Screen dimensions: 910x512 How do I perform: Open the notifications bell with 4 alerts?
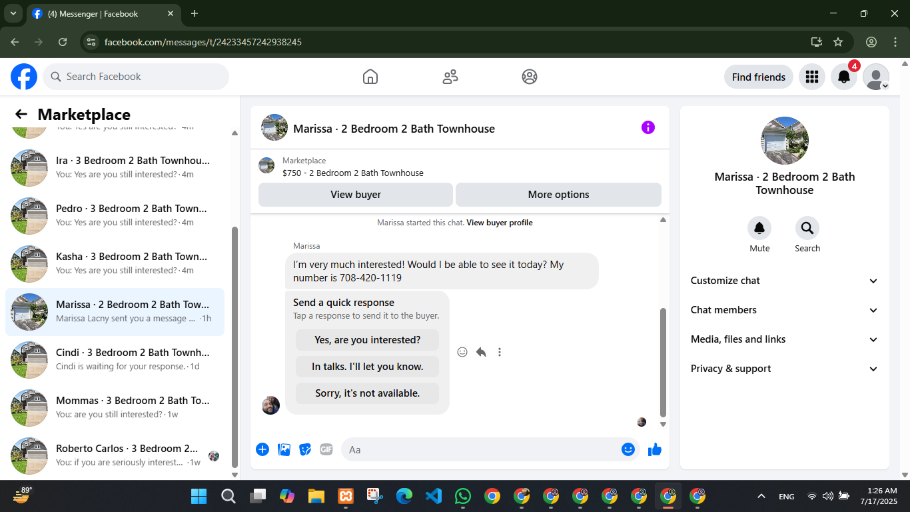click(844, 77)
